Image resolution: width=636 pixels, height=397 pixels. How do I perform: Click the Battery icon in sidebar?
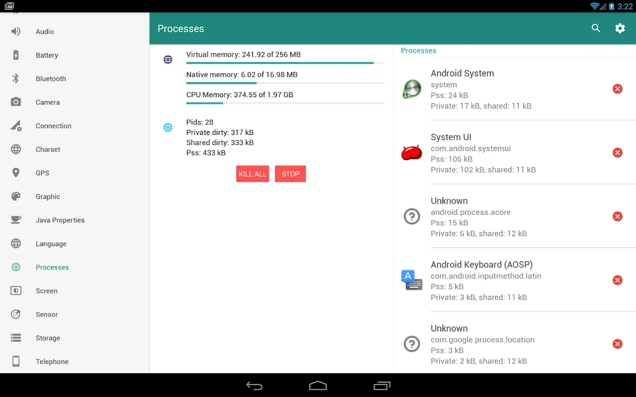(16, 55)
